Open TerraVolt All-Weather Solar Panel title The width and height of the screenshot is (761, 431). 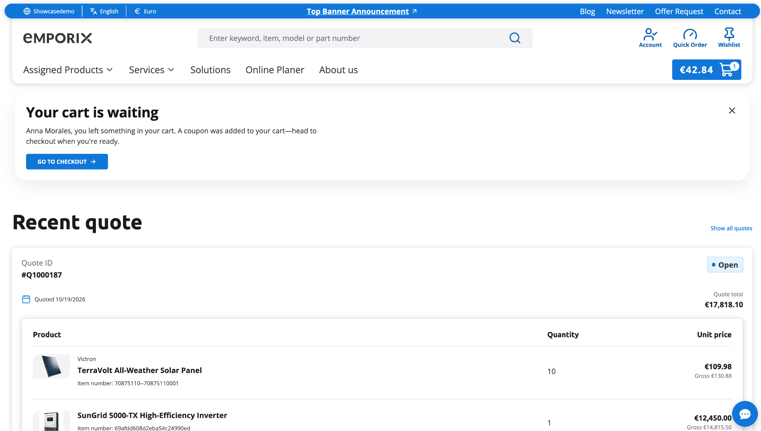139,370
